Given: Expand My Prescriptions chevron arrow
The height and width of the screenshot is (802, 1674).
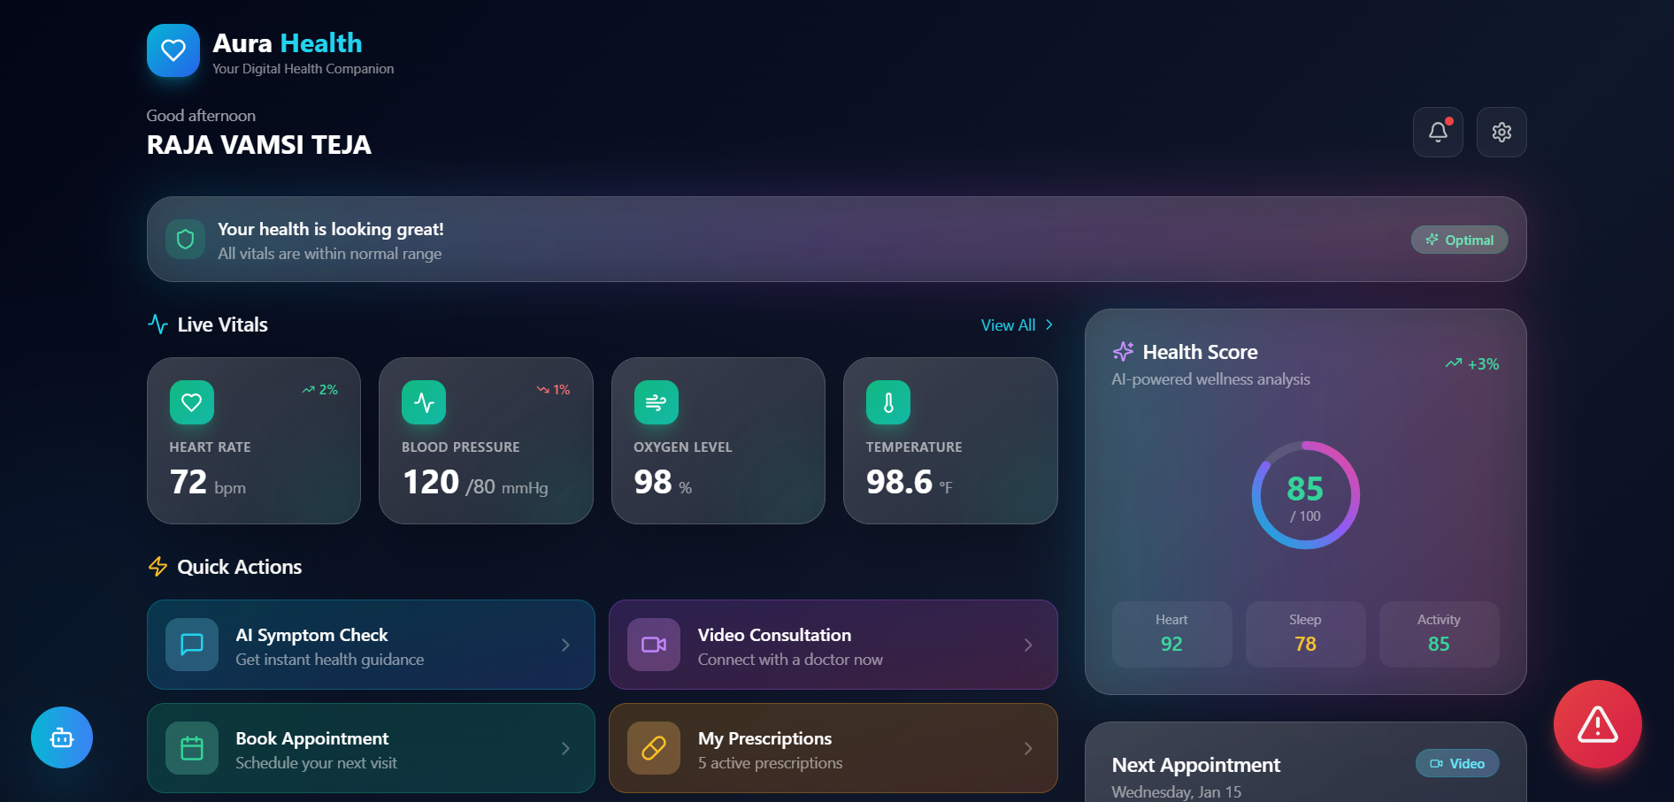Looking at the screenshot, I should pos(1028,749).
